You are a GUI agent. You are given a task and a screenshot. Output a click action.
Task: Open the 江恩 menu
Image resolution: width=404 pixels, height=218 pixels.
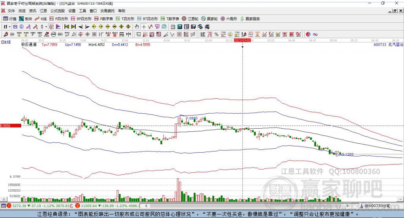(x=43, y=11)
